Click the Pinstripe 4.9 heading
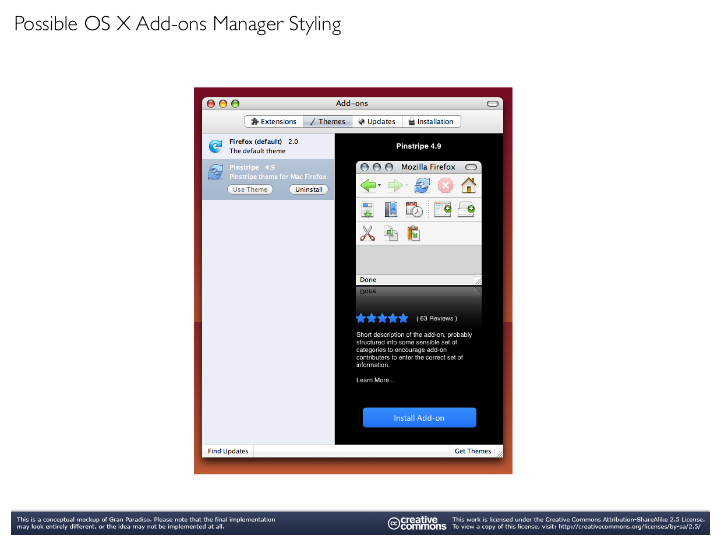Image resolution: width=721 pixels, height=546 pixels. coord(419,146)
